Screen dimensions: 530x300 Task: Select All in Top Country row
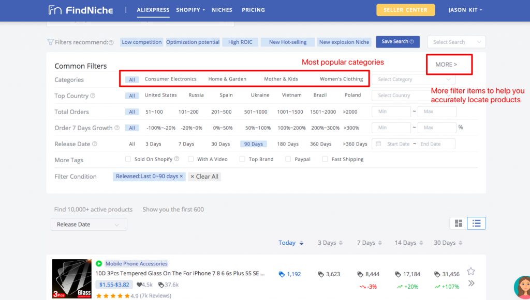pos(132,96)
